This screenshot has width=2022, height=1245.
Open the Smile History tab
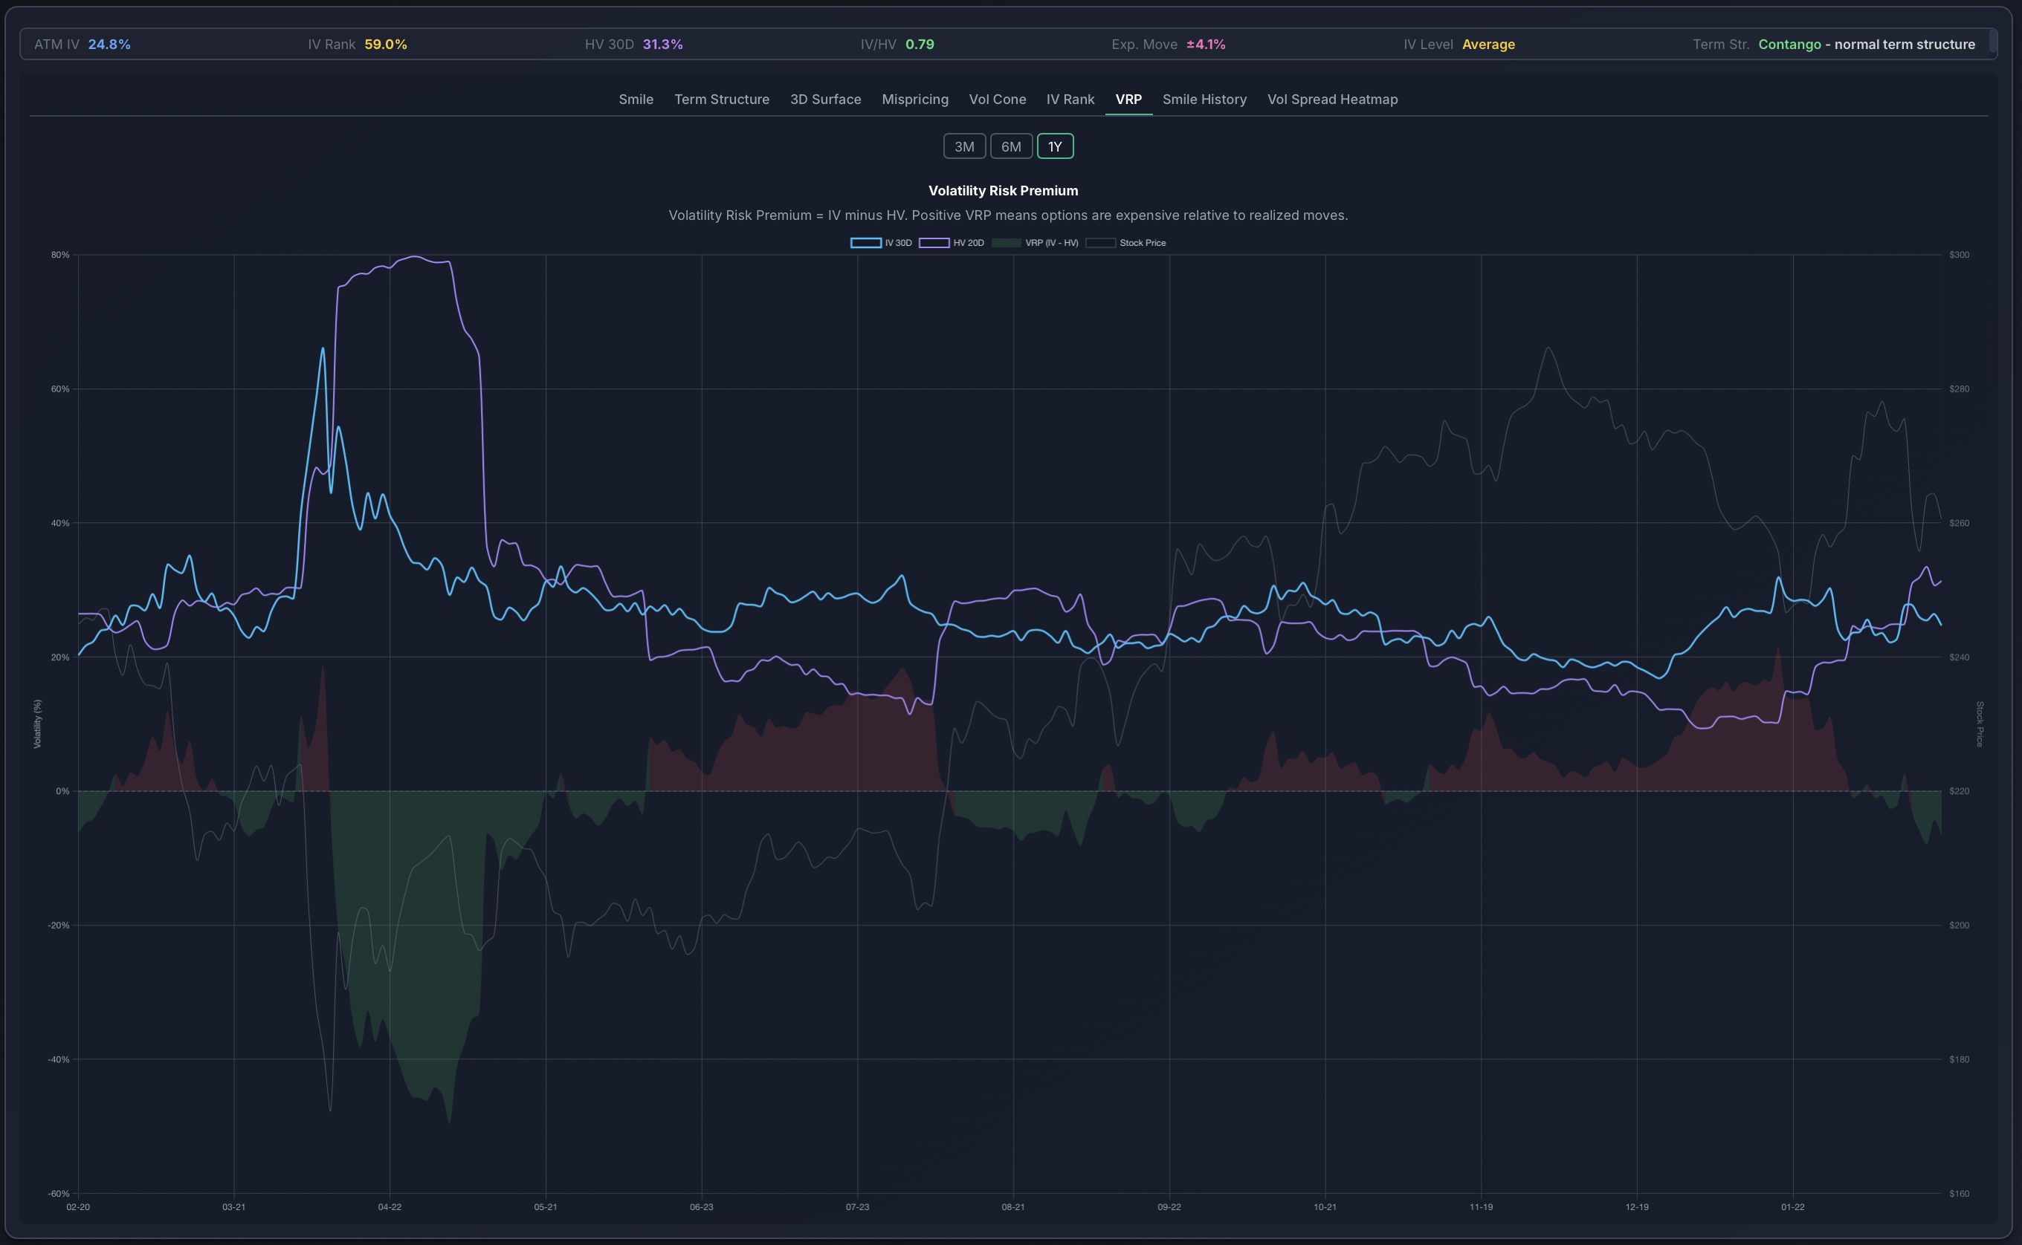(x=1204, y=99)
